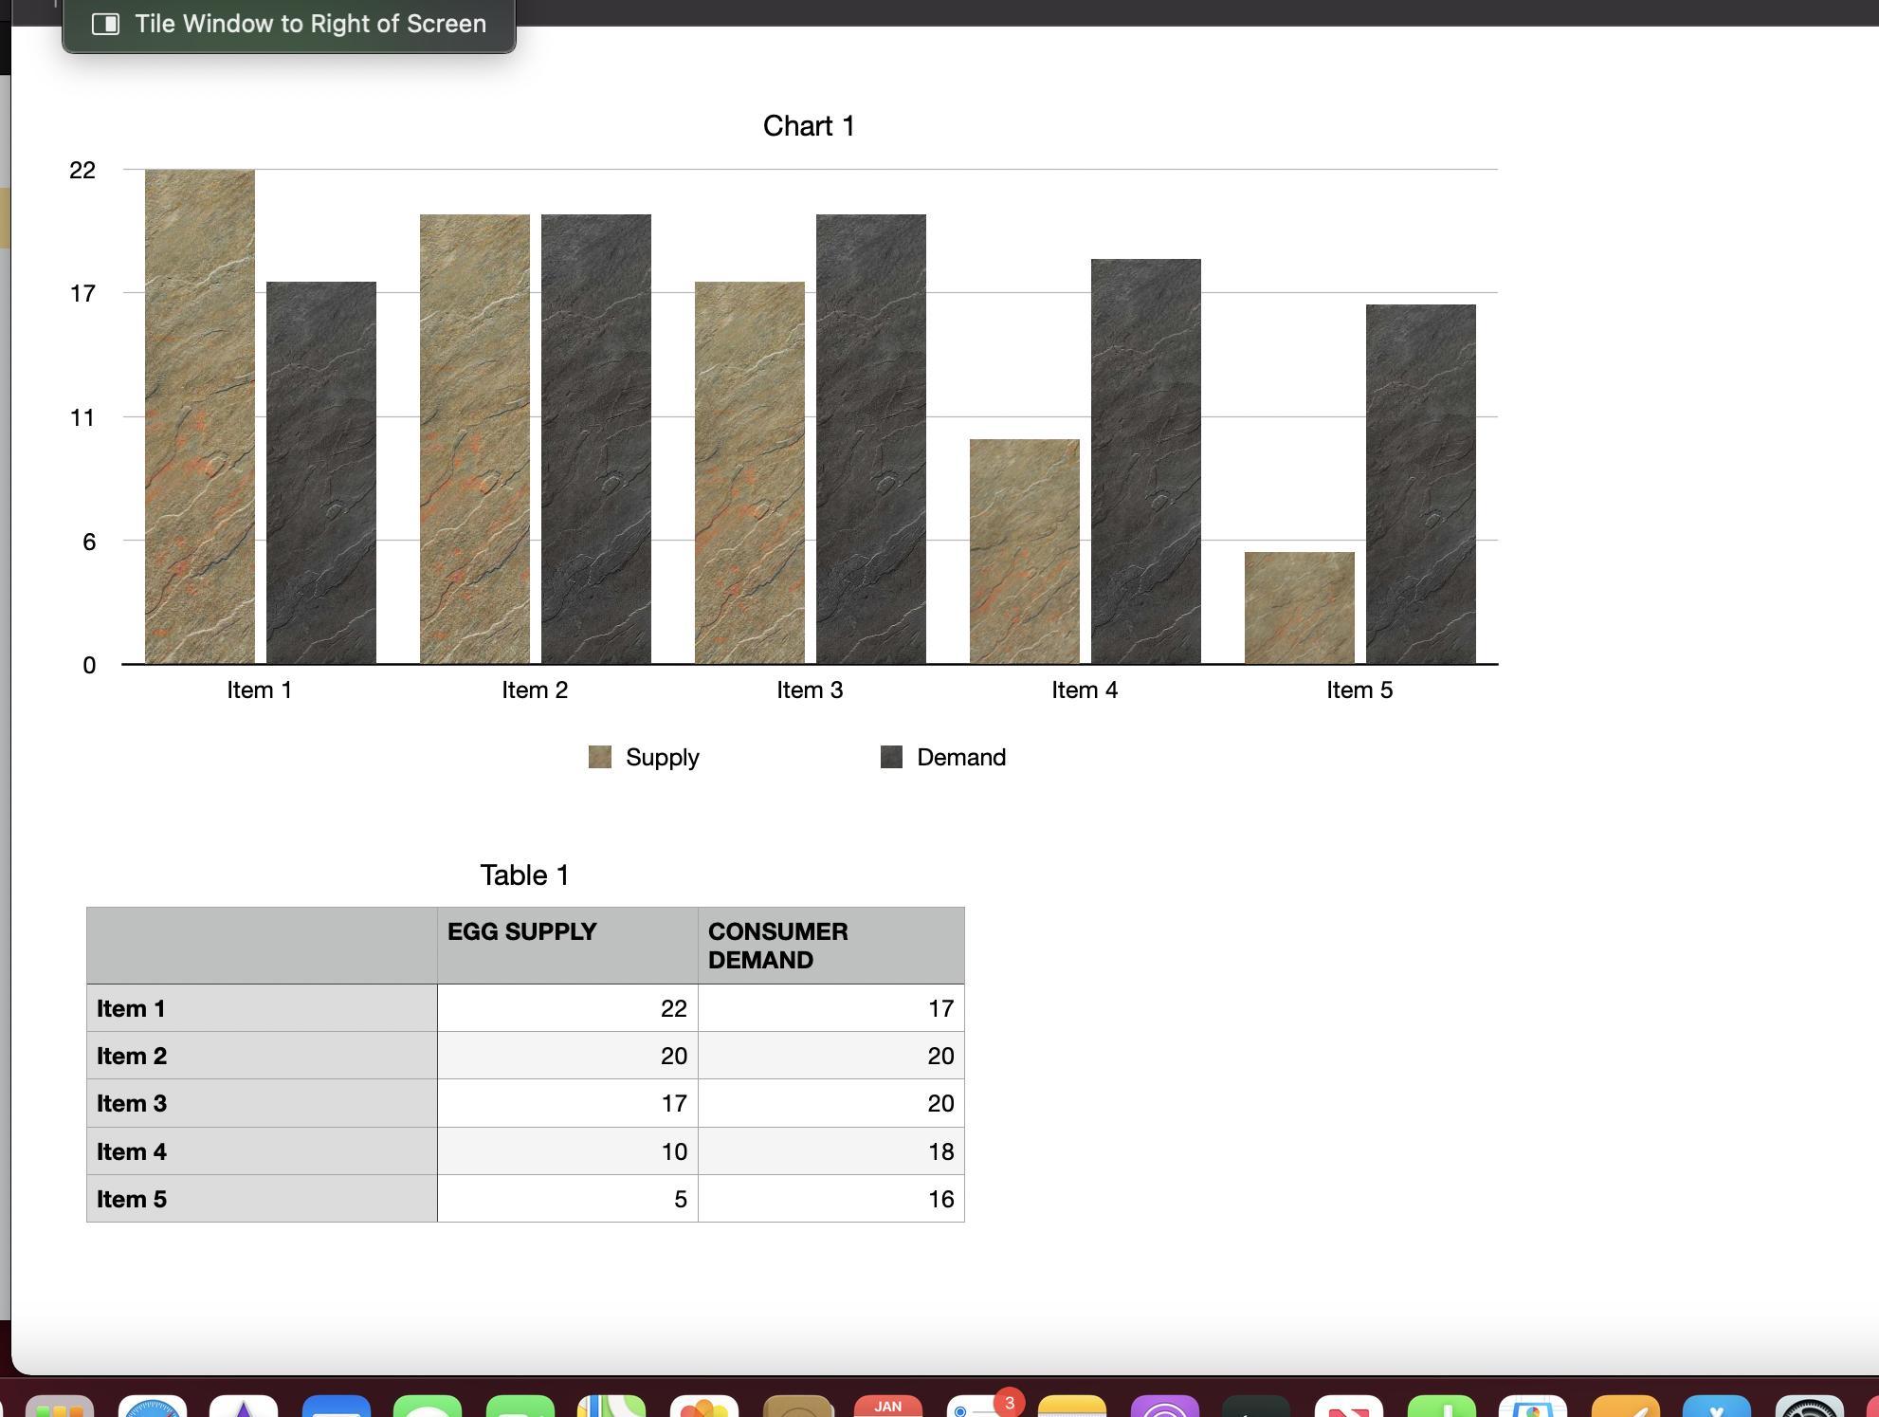Viewport: 1879px width, 1417px height.
Task: Open Calendar showing JAN in dock
Action: (x=887, y=1408)
